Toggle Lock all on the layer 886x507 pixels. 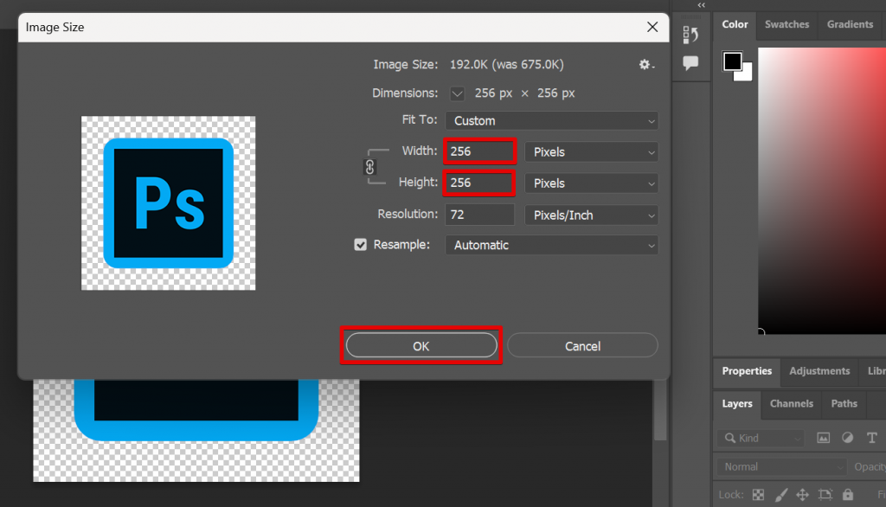point(847,494)
